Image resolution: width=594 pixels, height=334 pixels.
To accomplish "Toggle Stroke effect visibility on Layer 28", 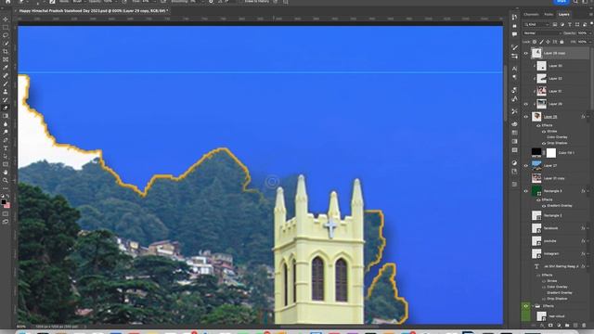I will point(544,132).
